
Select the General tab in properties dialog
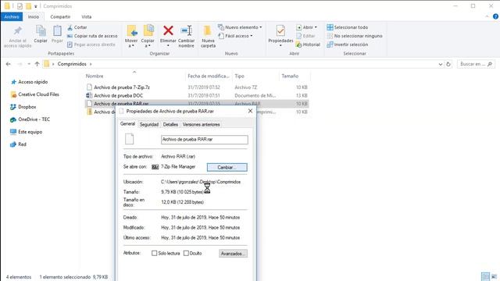(127, 124)
